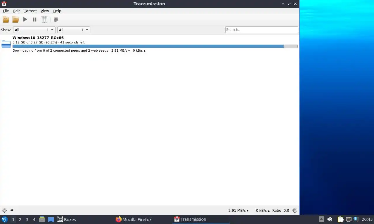Open a torrent with the first folder icon
The width and height of the screenshot is (374, 224).
tap(6, 20)
